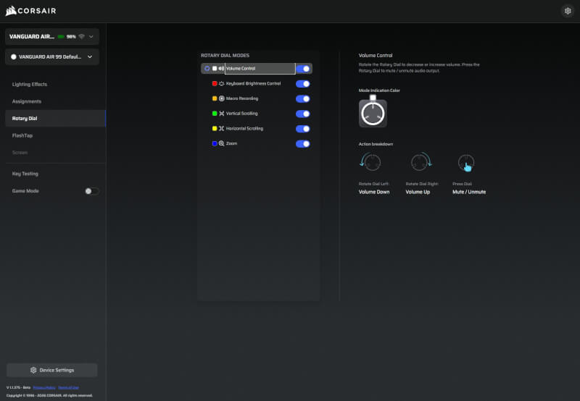Click the Rotary Dial Modes heading
580x401 pixels.
(x=225, y=56)
